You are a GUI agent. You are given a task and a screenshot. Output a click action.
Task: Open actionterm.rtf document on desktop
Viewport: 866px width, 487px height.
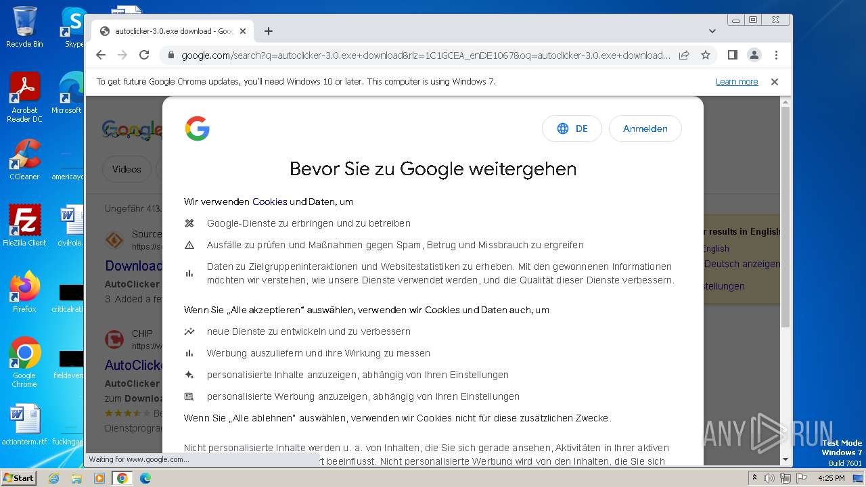coord(24,425)
